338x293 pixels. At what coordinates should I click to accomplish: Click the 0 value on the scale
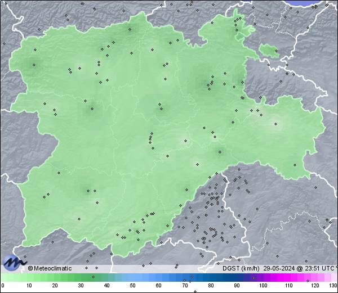[x=3, y=286]
